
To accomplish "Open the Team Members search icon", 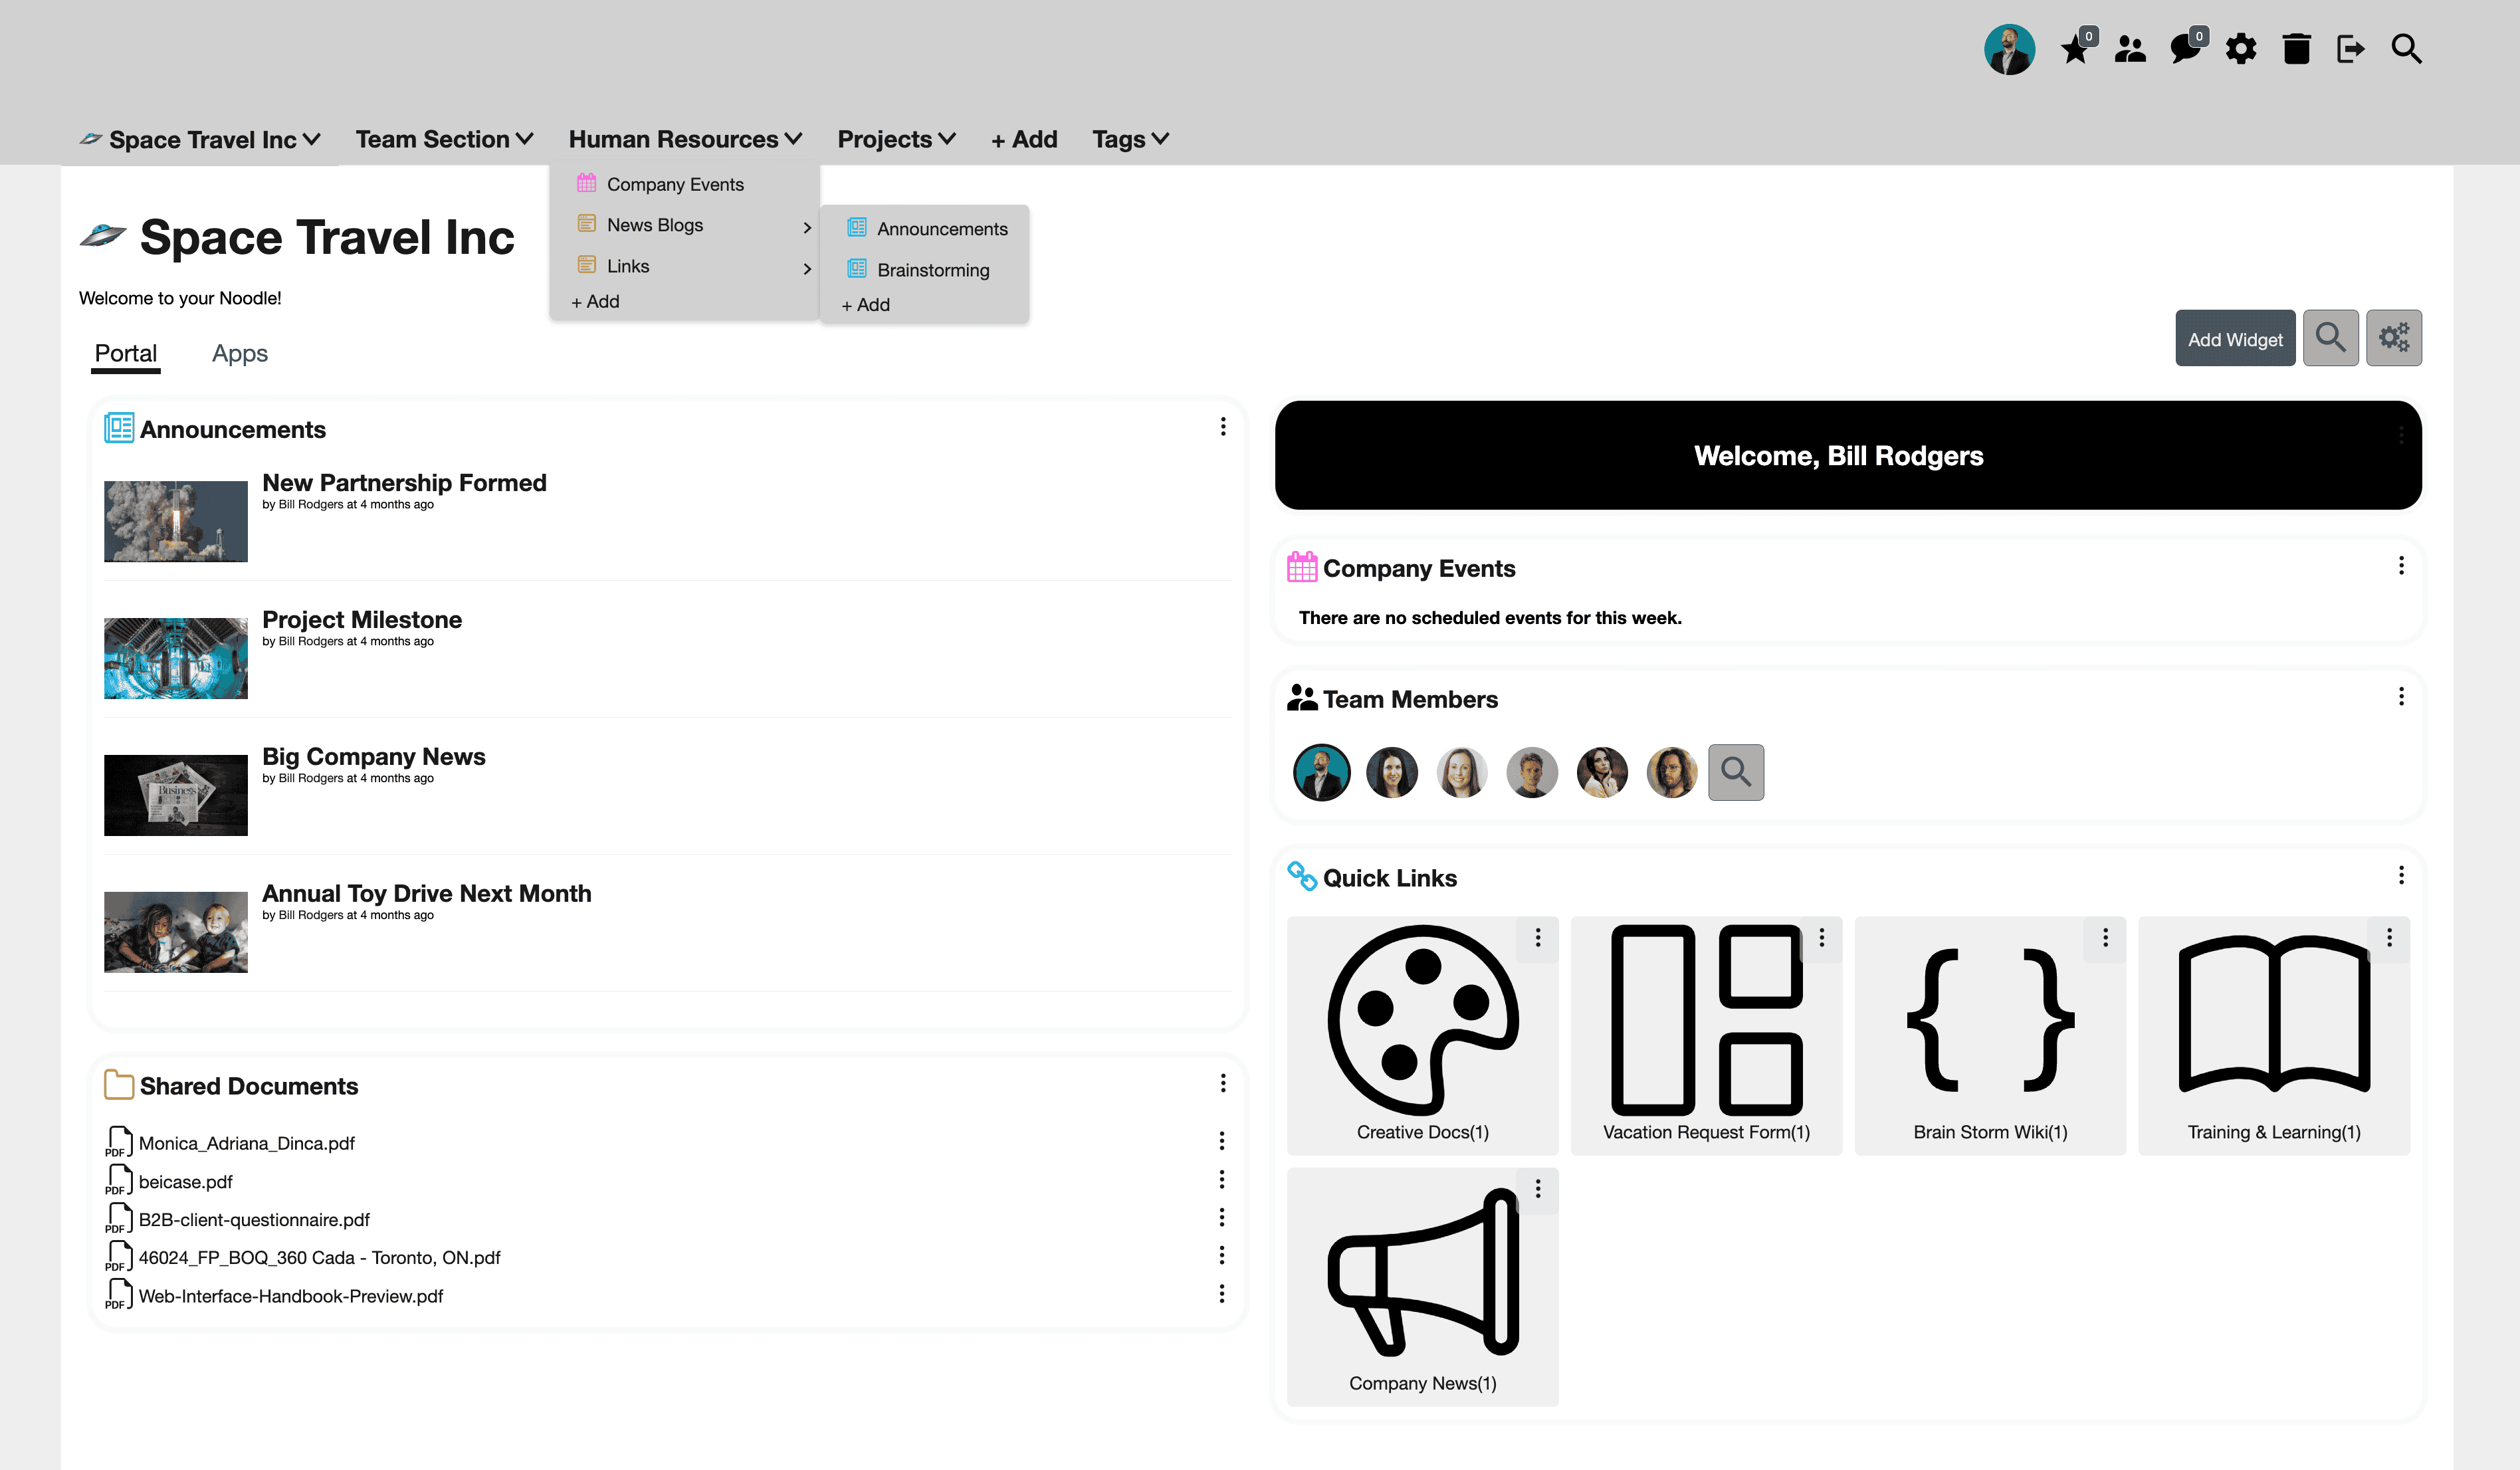I will pos(1736,772).
